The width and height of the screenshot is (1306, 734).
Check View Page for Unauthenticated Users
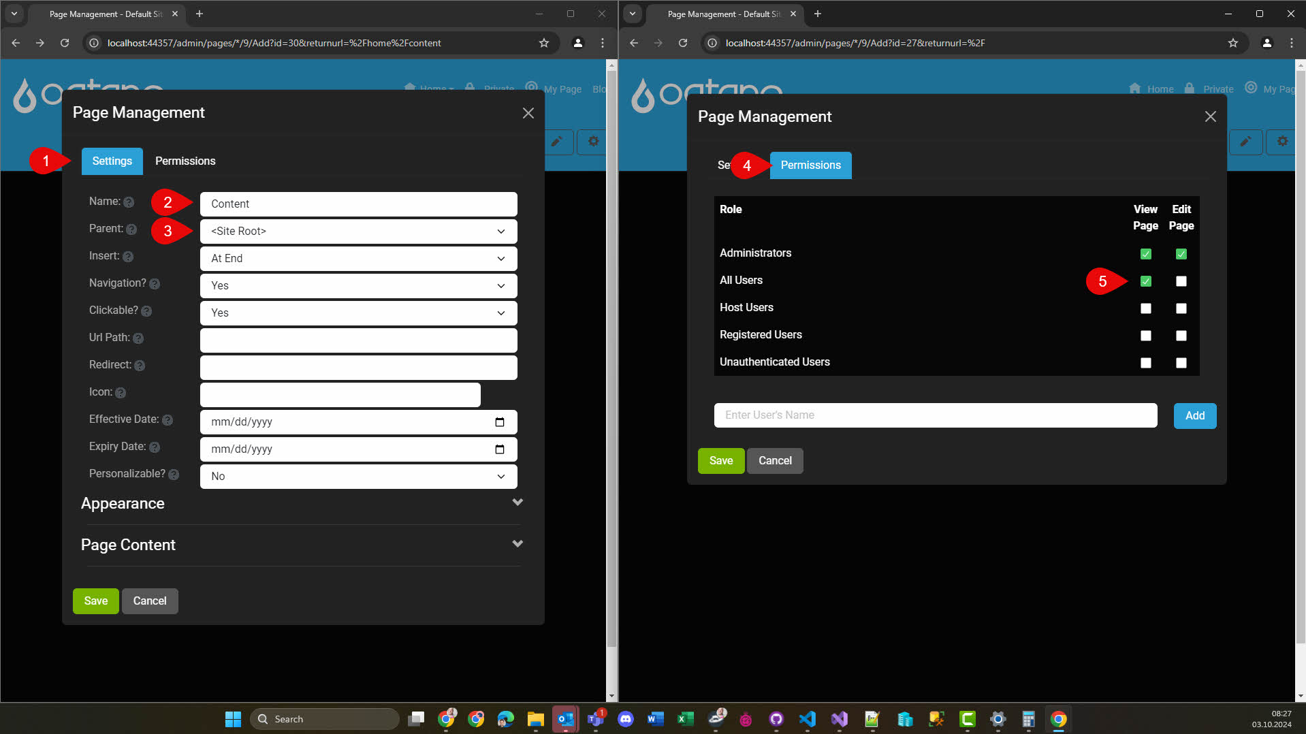tap(1145, 363)
